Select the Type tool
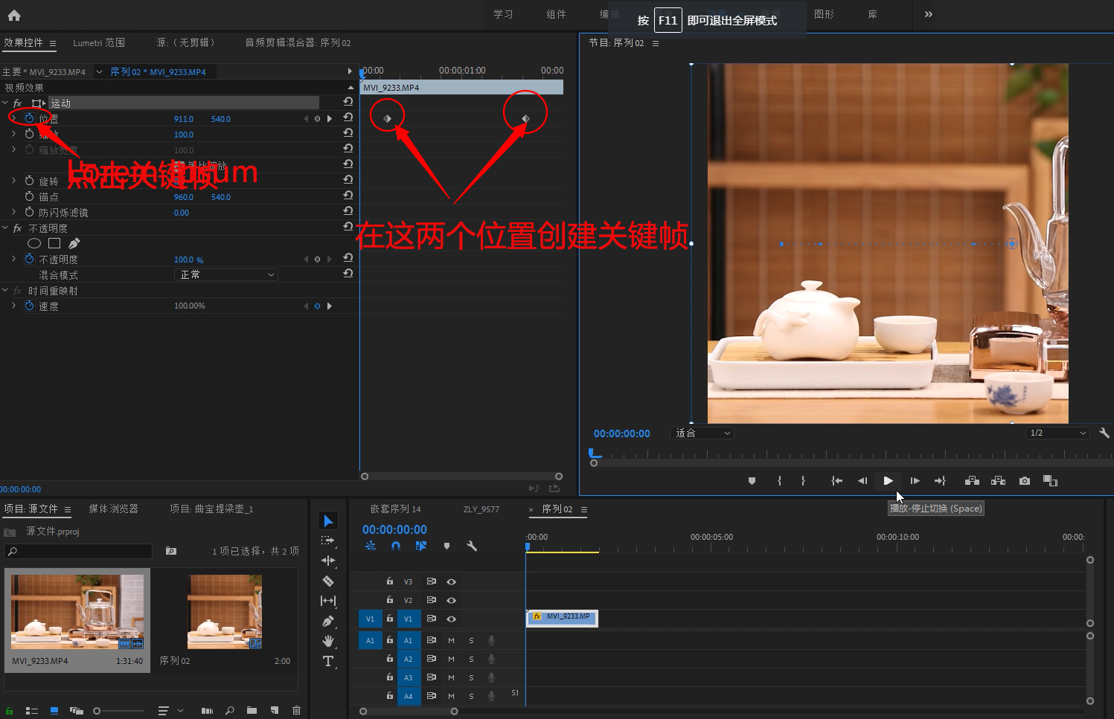This screenshot has width=1114, height=719. coord(328,661)
